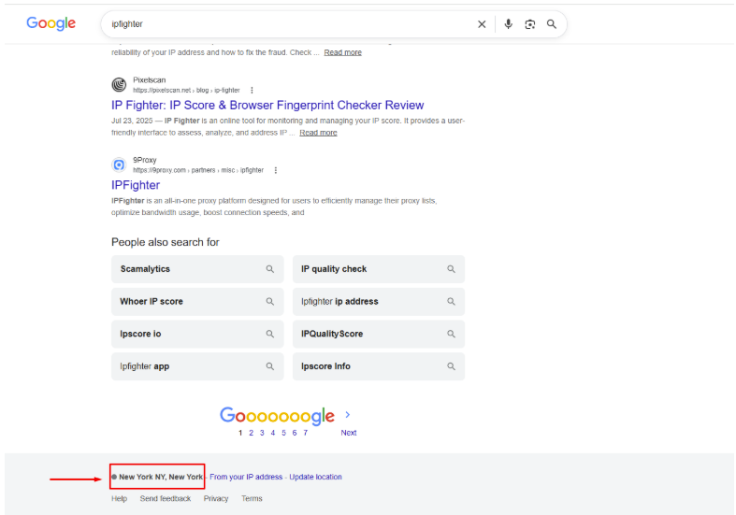Click Read more under the Pixelscan snippet

point(318,133)
